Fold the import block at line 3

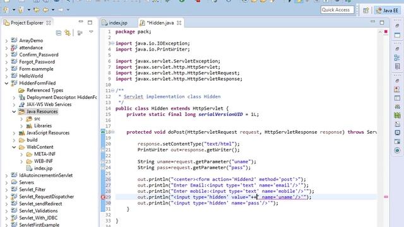(112, 44)
